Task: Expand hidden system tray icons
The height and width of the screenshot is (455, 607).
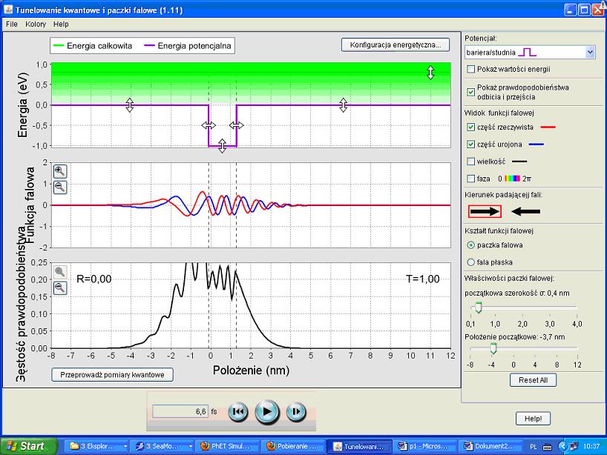Action: point(562,447)
